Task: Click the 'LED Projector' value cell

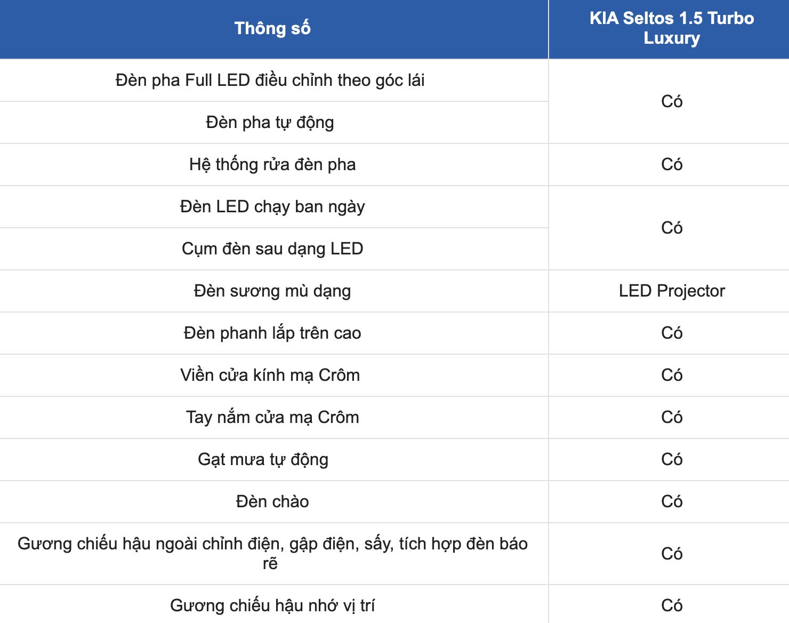Action: click(671, 291)
